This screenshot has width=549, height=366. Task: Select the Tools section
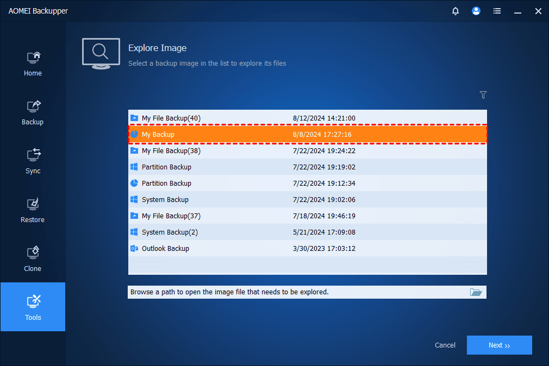pyautogui.click(x=33, y=307)
